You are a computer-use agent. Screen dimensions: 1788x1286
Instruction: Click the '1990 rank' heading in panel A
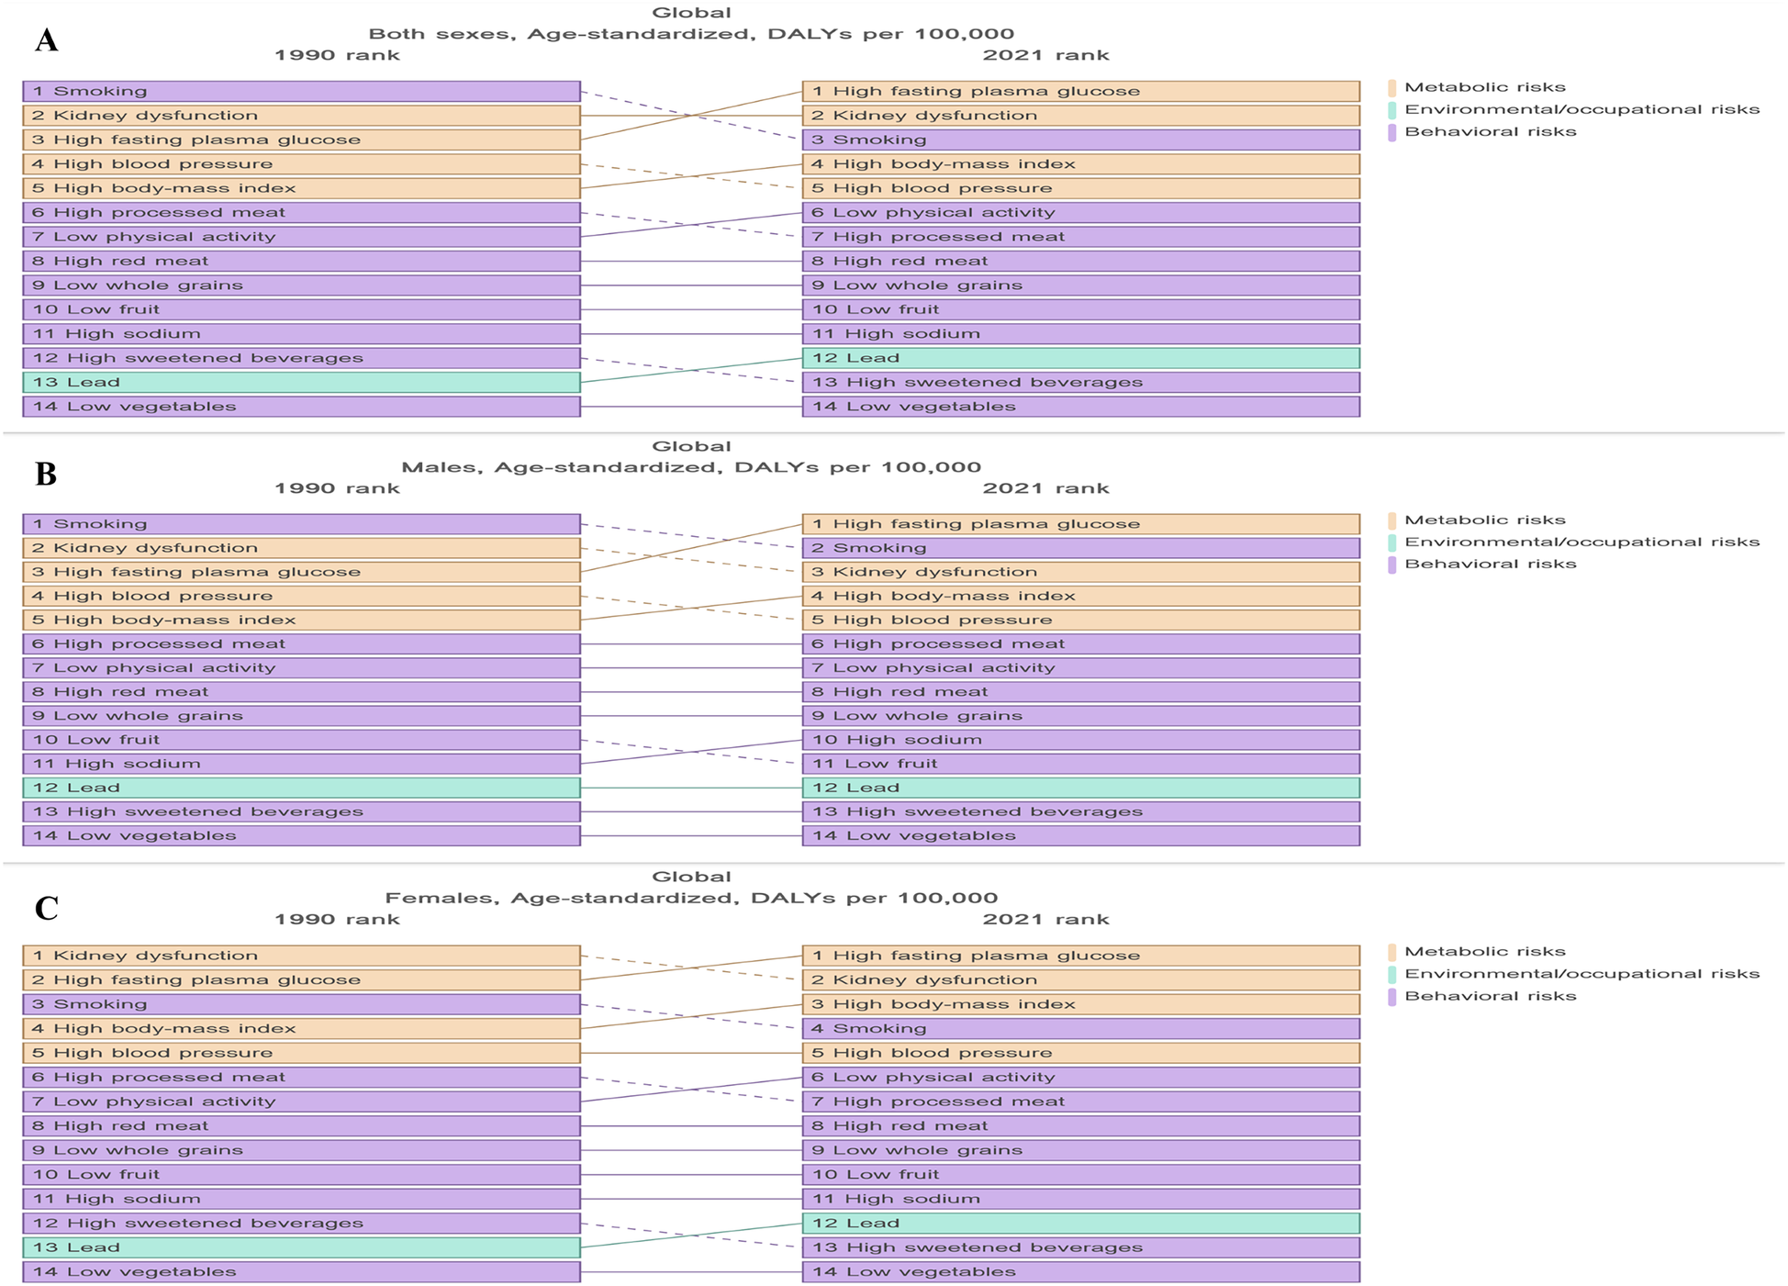[337, 54]
